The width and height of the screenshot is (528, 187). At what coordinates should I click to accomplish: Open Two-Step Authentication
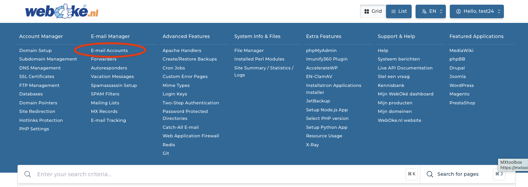coord(191,103)
